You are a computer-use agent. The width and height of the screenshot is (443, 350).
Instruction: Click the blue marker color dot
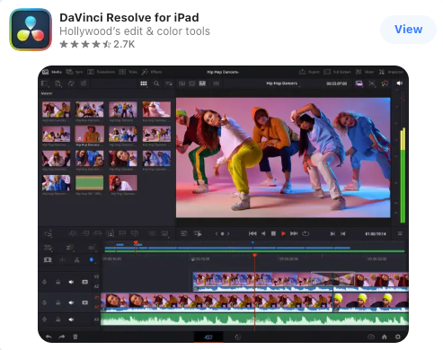92,259
